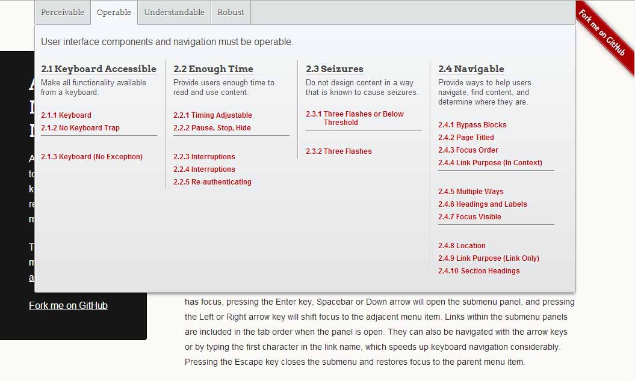
Task: Select 2.2.1 Timing Adjustable link
Action: click(212, 115)
